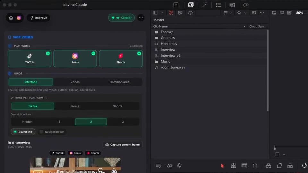Select the red arrow selection tool
Screen dimensions: 308x173
coord(222,166)
